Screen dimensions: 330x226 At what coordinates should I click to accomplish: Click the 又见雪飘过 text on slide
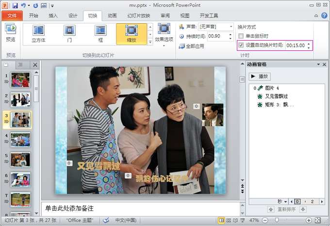click(x=99, y=166)
